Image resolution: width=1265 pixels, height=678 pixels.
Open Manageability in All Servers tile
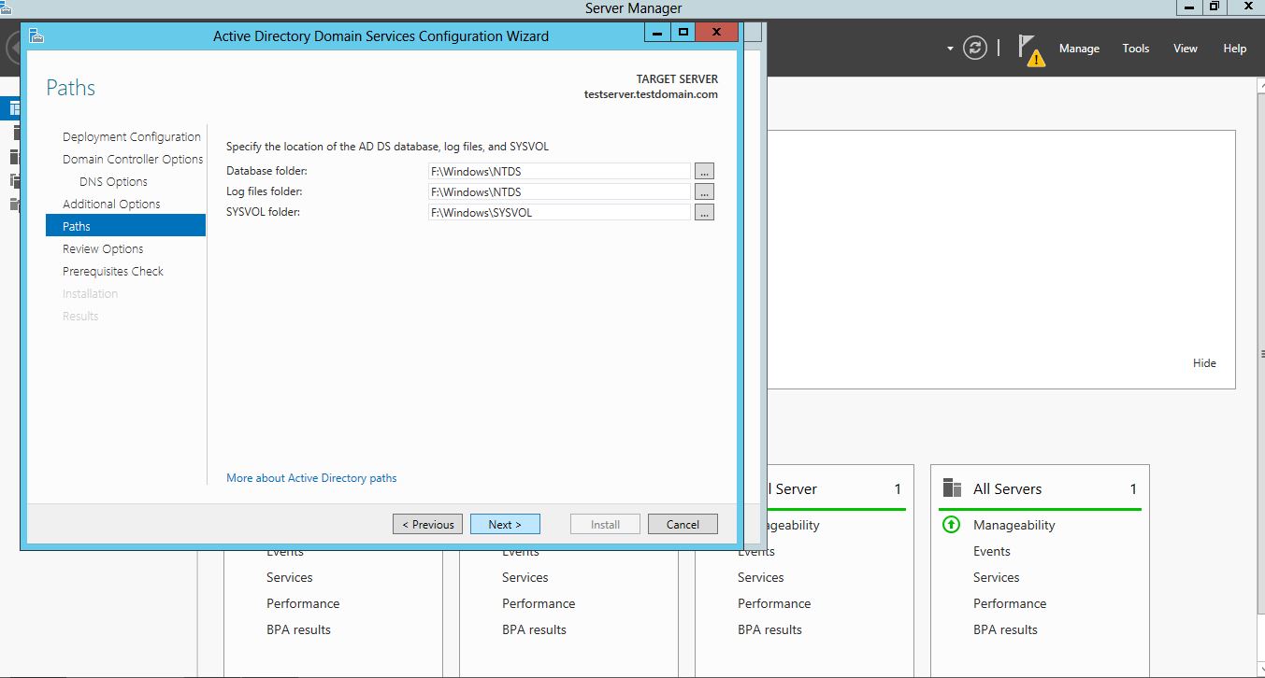click(1014, 525)
